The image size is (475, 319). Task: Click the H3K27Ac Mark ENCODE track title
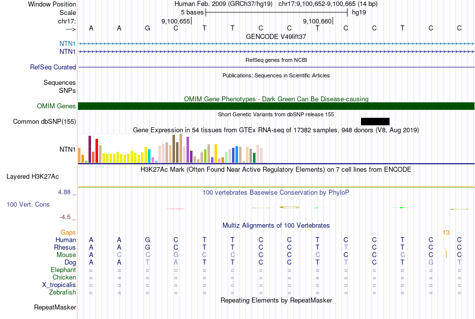click(x=275, y=169)
